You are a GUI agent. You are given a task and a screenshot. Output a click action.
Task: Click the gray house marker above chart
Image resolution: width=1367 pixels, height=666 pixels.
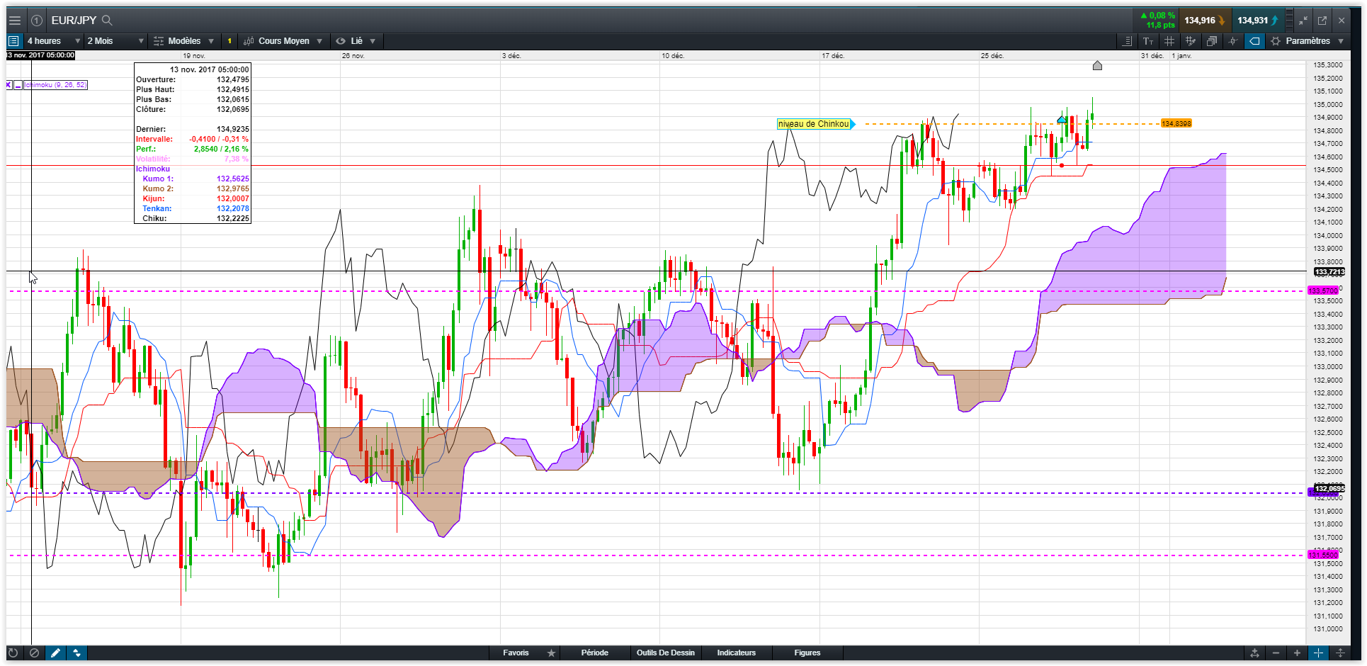click(1097, 66)
